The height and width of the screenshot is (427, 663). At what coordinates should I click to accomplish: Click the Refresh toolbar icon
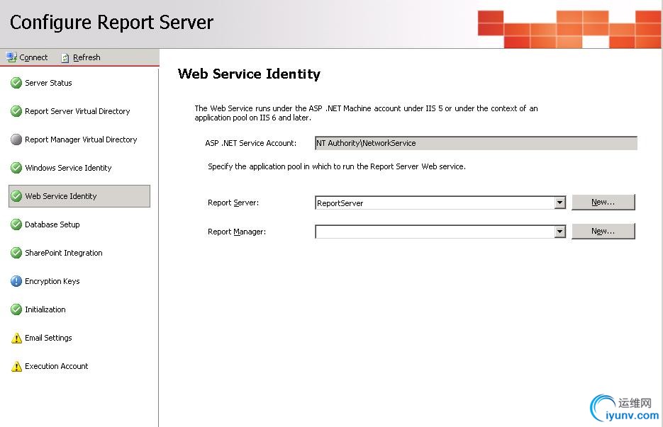click(x=65, y=57)
